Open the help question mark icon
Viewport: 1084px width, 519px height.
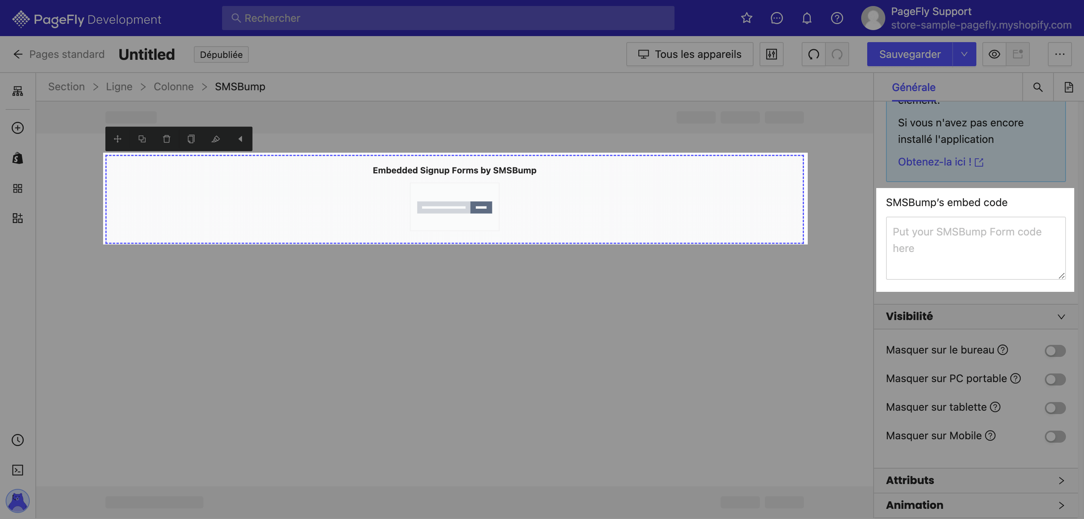click(x=837, y=18)
